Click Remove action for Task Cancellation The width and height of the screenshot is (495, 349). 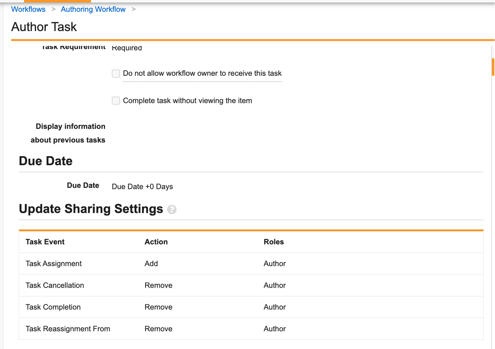(158, 285)
